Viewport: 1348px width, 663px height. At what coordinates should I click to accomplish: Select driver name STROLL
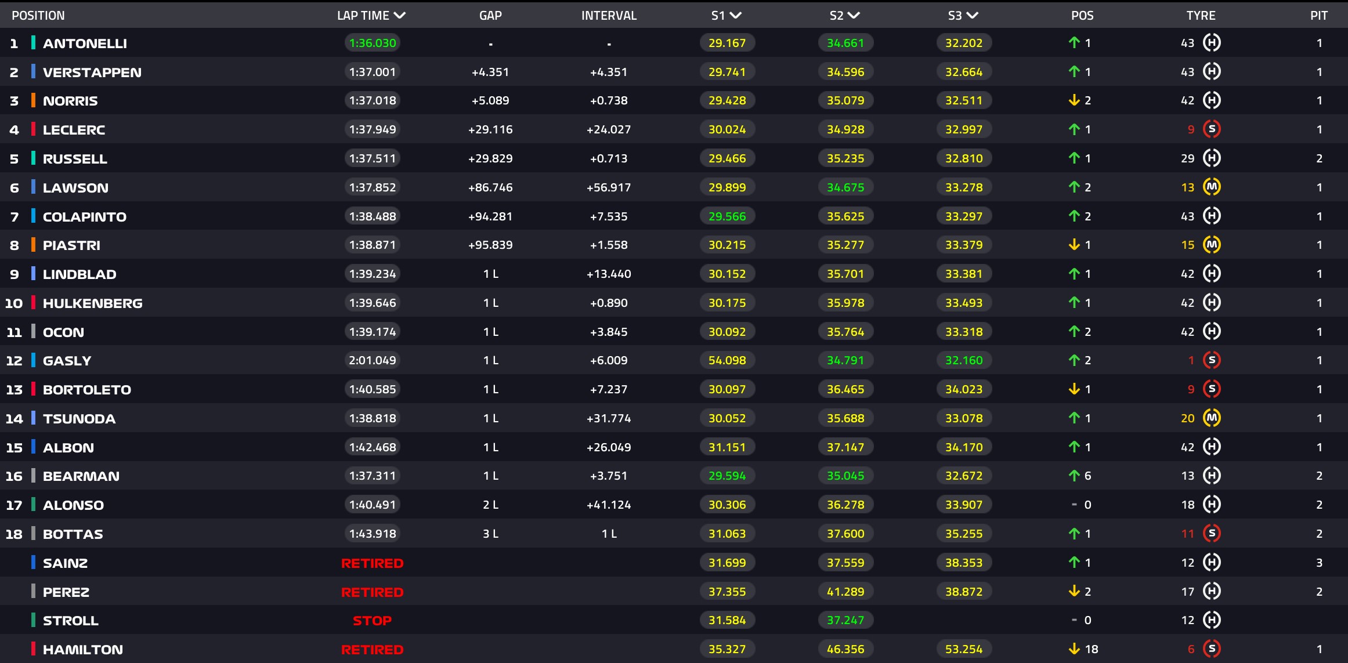(71, 620)
